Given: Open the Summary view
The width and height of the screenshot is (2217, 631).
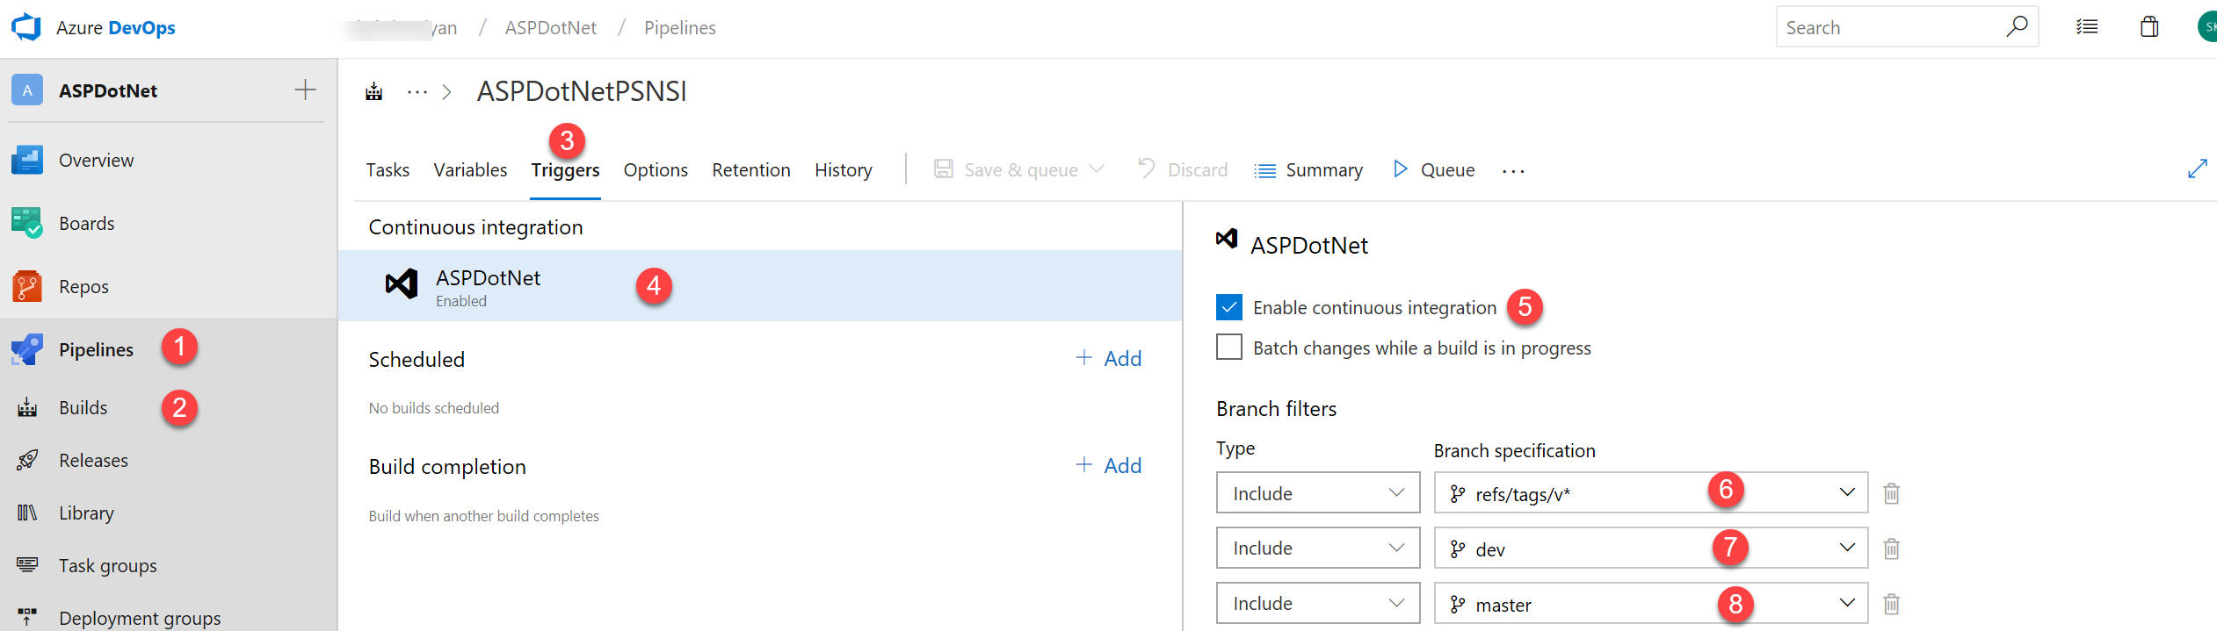Looking at the screenshot, I should point(1309,169).
